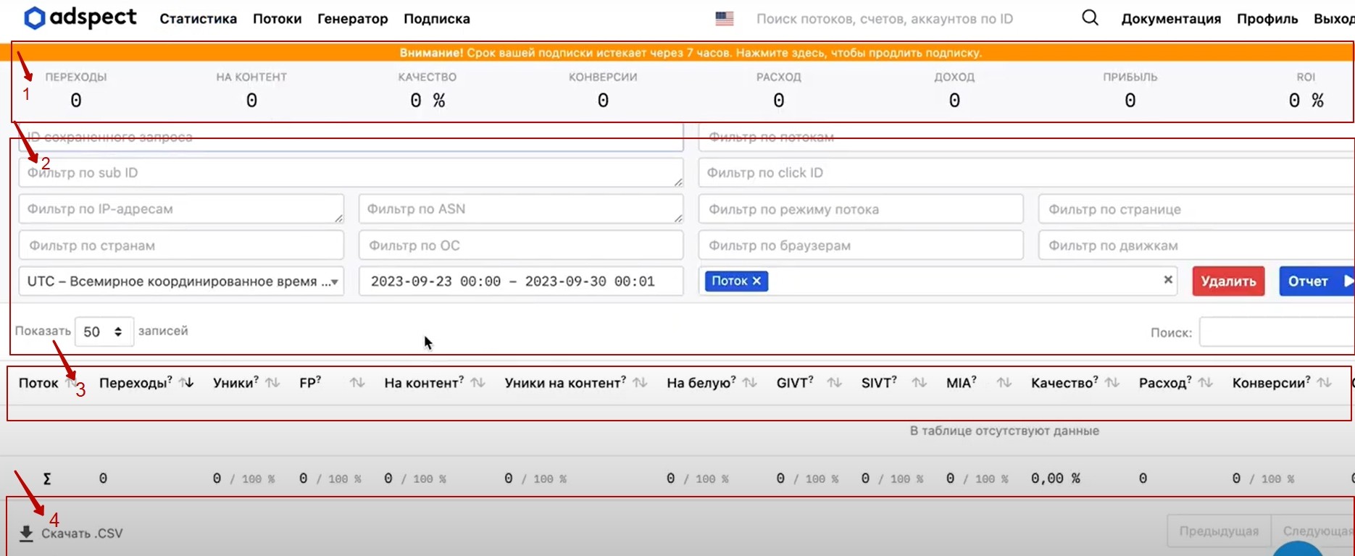Open the UTC timezone dropdown

pos(181,281)
